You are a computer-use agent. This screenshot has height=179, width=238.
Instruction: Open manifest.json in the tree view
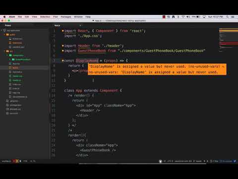tap(16, 47)
